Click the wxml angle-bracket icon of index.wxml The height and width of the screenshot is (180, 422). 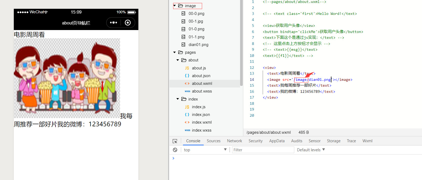click(x=187, y=122)
